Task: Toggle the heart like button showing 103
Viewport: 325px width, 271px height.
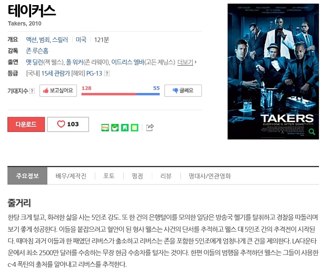Action: tap(68, 124)
